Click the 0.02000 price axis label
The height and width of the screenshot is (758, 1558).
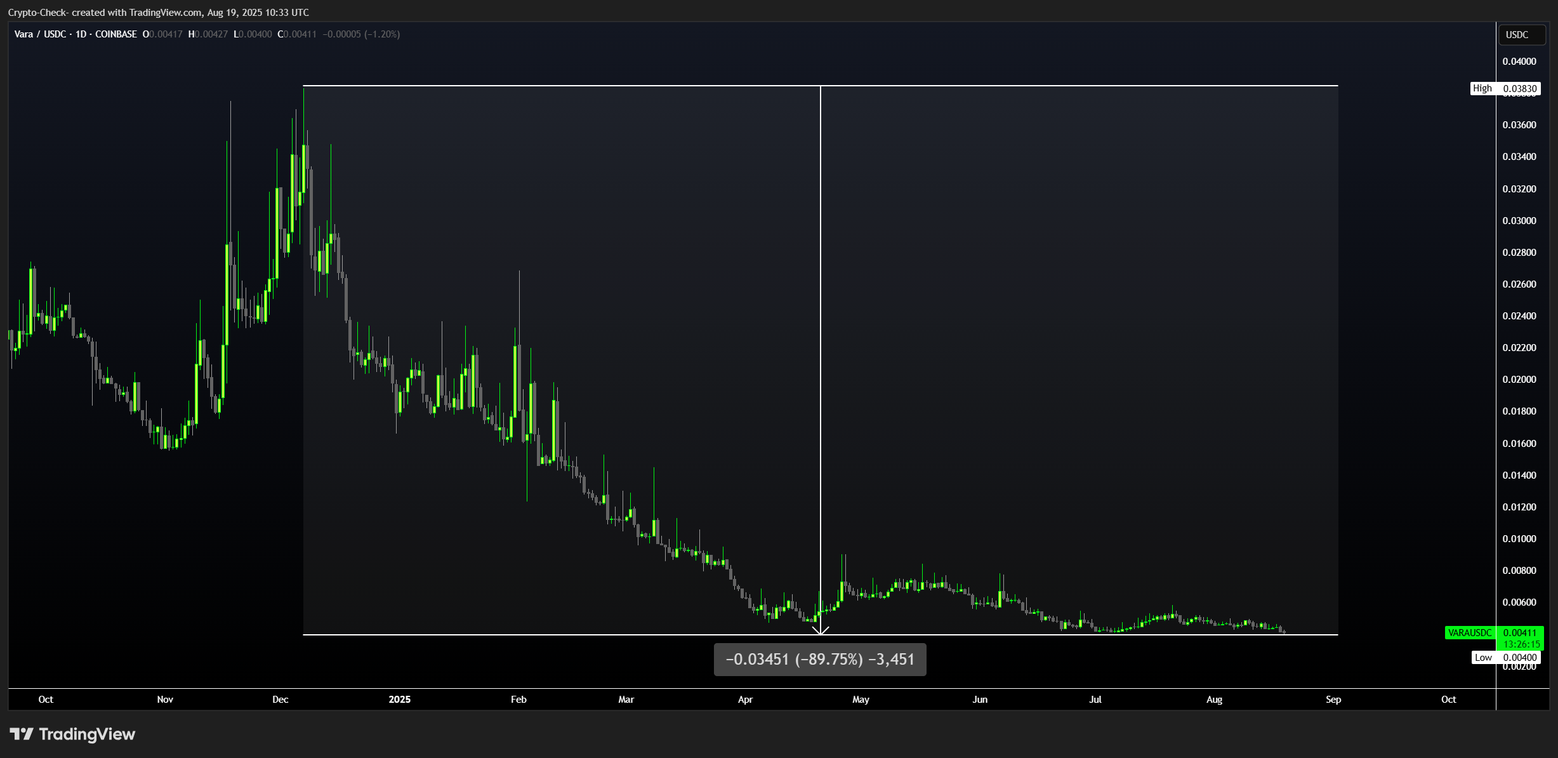(1519, 380)
